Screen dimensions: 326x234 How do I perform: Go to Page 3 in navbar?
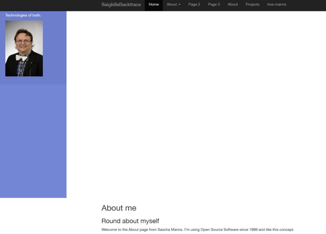[214, 4]
